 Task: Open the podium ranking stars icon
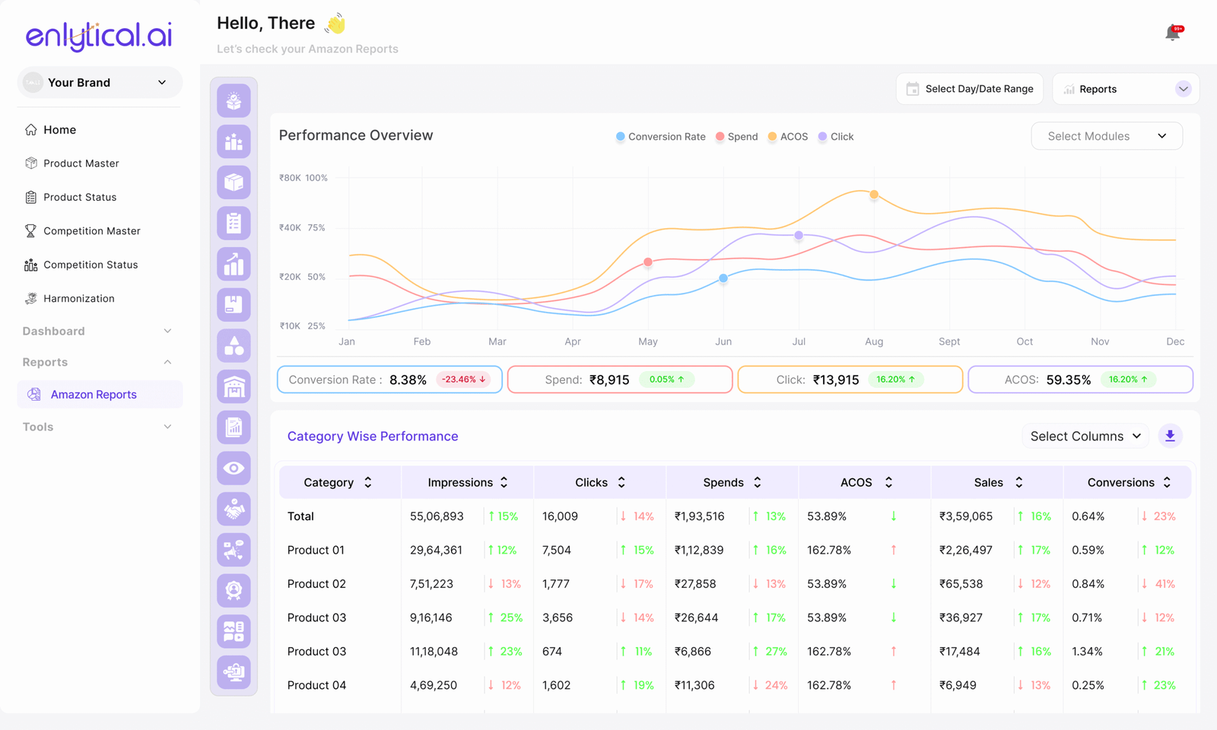pyautogui.click(x=234, y=142)
